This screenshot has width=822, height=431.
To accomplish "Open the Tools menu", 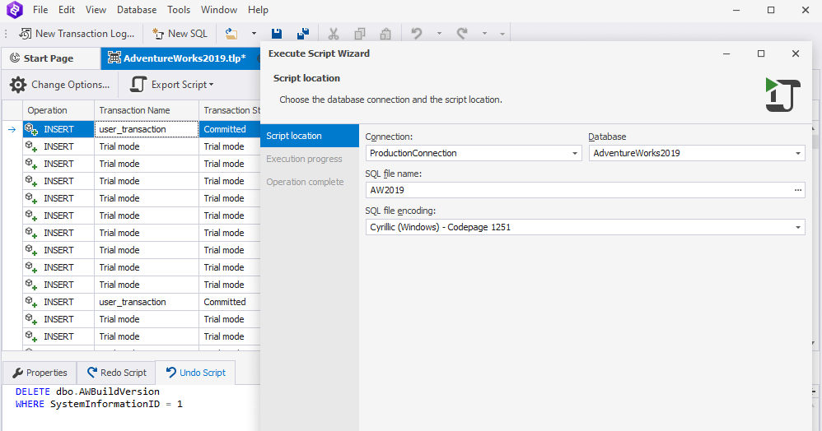I will (x=179, y=10).
